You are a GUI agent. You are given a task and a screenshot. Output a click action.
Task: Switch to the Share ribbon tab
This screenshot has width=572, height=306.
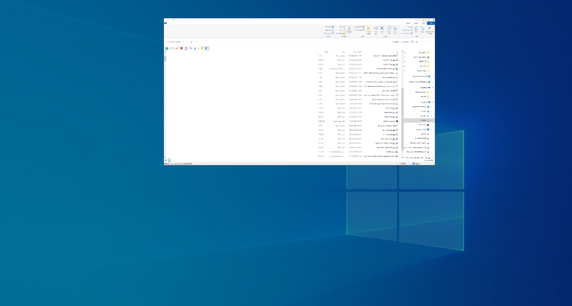(x=416, y=23)
